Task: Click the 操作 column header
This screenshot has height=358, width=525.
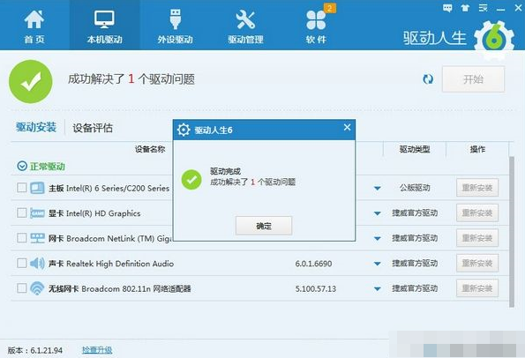Action: tap(477, 149)
